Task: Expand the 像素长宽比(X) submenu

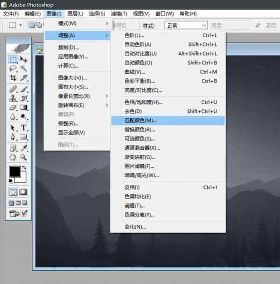Action: click(x=77, y=96)
